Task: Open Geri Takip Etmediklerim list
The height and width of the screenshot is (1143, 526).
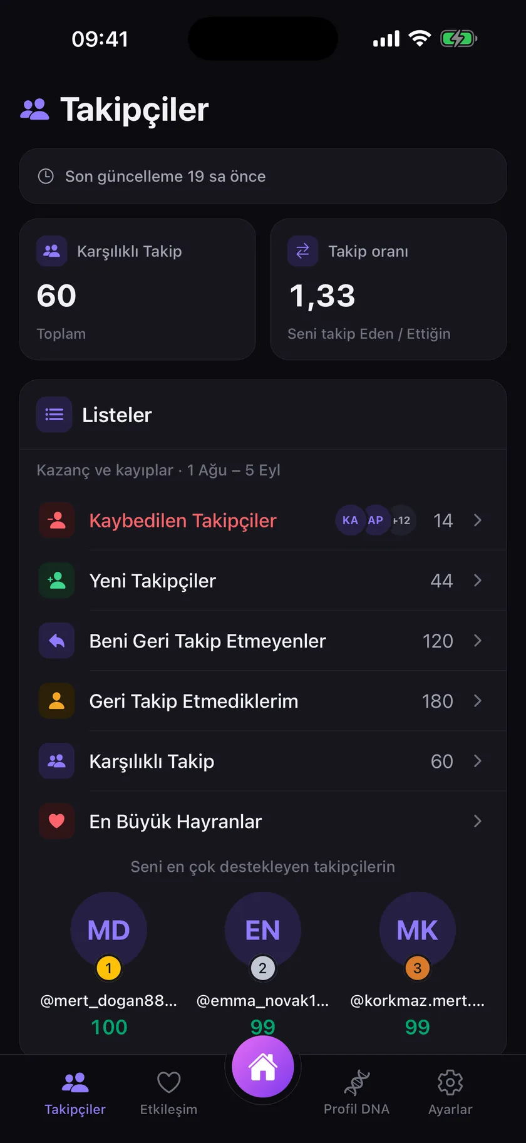Action: click(x=263, y=701)
